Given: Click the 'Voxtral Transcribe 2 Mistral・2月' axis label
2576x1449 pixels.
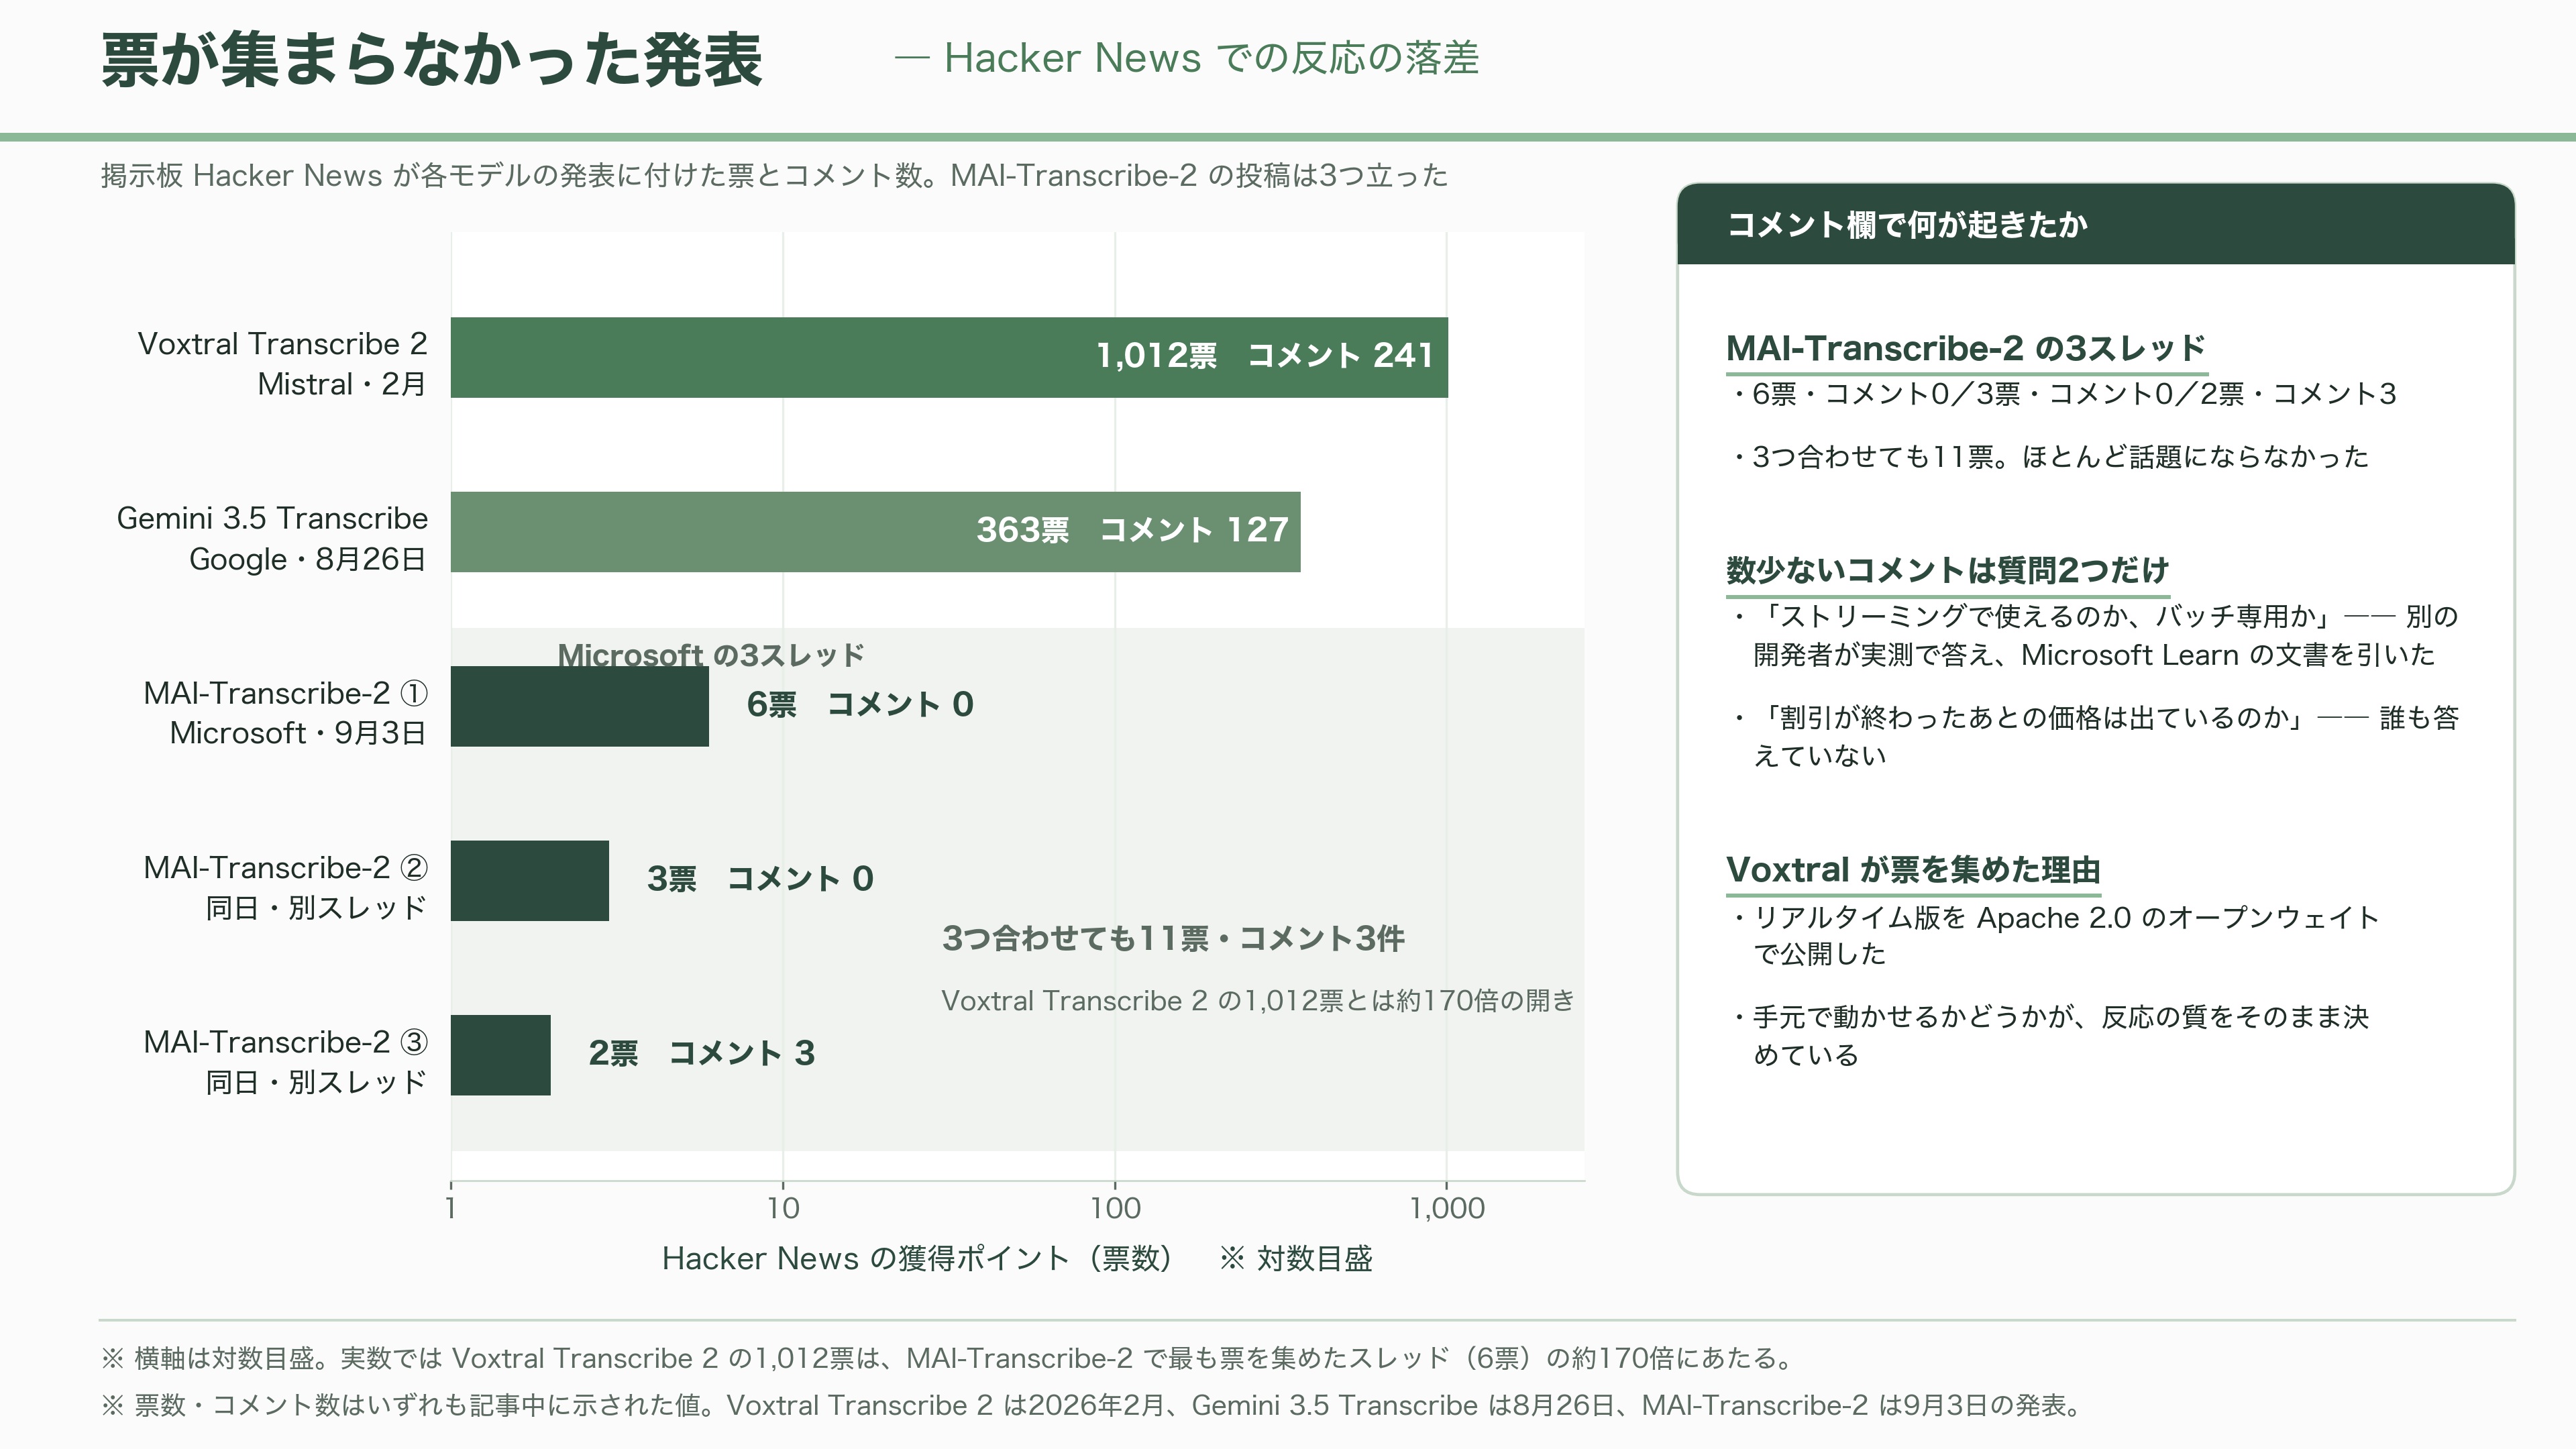Looking at the screenshot, I should (x=282, y=364).
